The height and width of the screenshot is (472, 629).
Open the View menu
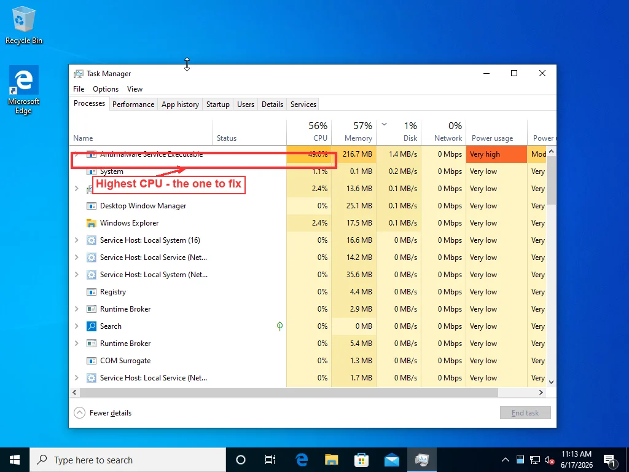135,89
